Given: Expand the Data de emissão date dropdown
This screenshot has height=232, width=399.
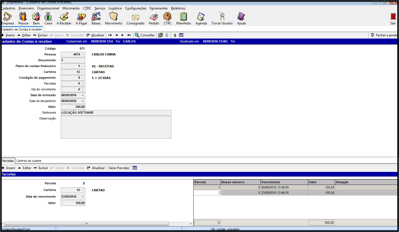Looking at the screenshot, I should 83,95.
